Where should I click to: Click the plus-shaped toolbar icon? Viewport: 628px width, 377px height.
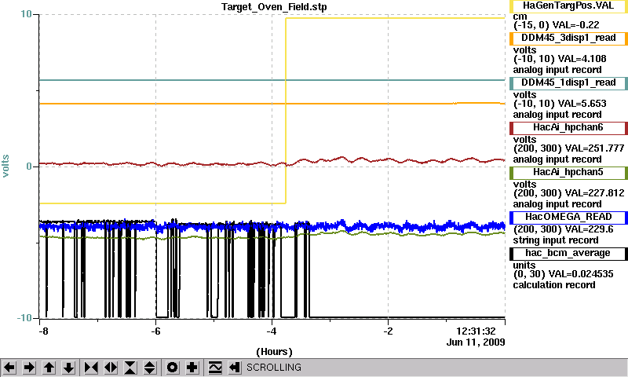point(192,368)
